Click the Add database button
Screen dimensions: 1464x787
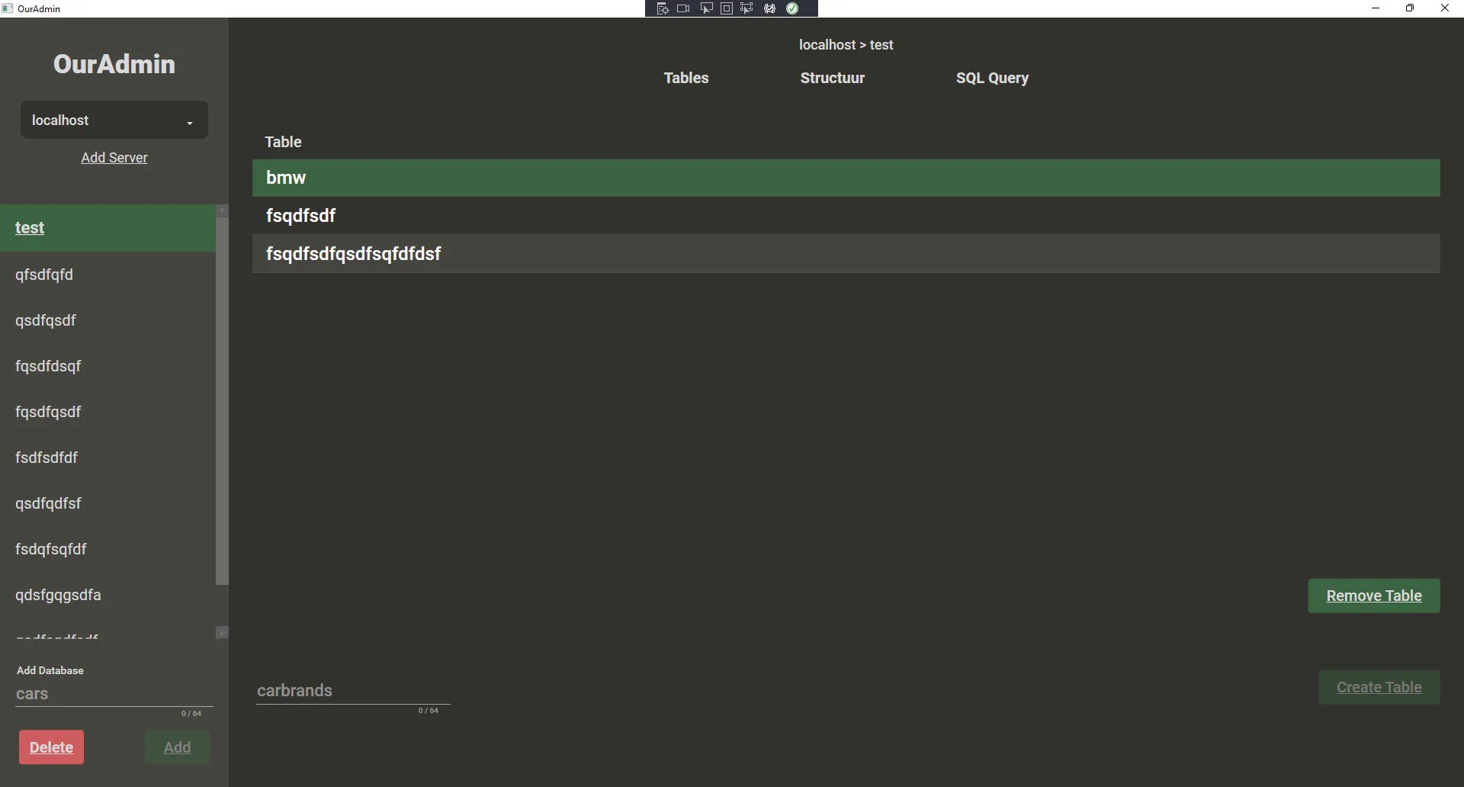point(177,747)
